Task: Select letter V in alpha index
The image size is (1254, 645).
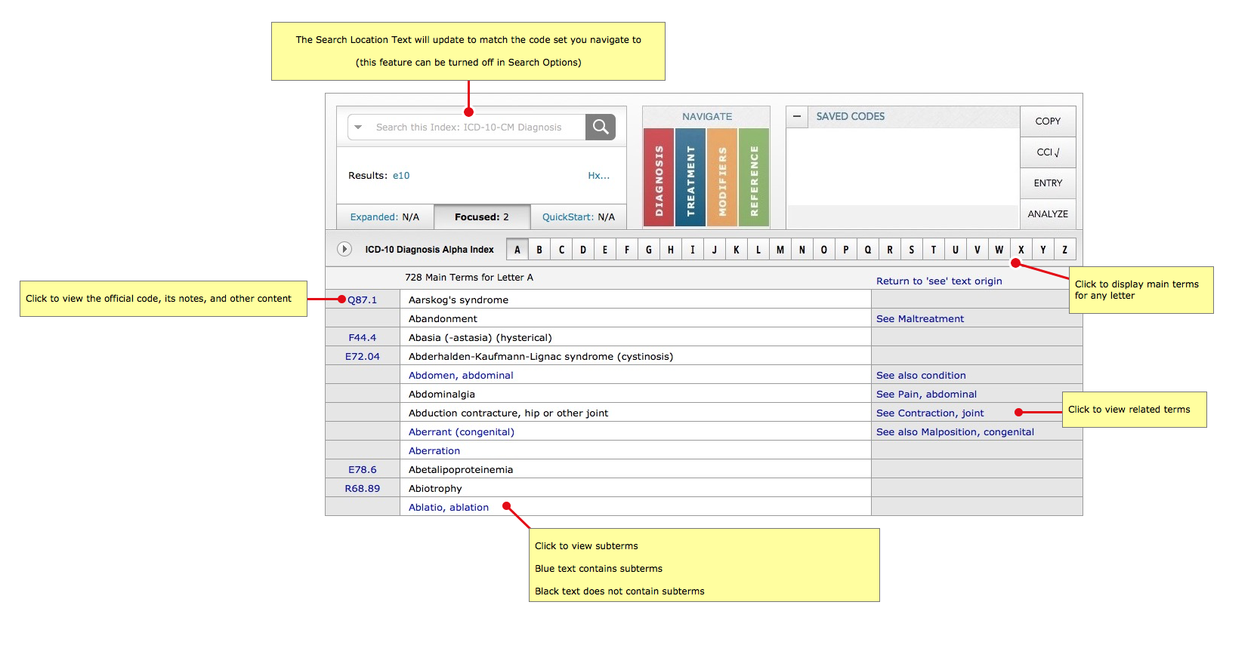Action: [x=978, y=250]
